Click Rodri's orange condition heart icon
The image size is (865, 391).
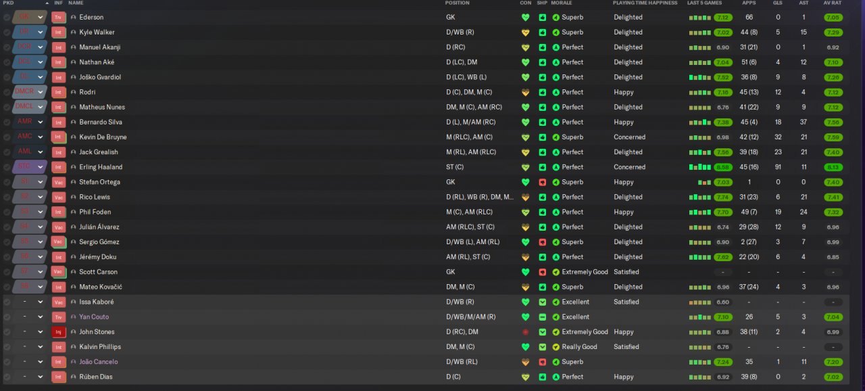(525, 92)
